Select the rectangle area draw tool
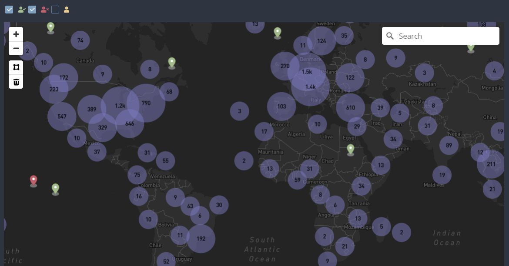Screen dimensions: 509x266 [x=16, y=67]
